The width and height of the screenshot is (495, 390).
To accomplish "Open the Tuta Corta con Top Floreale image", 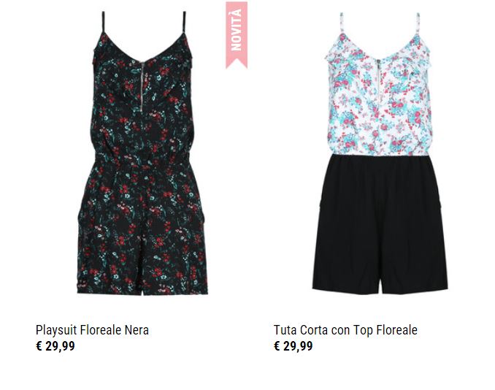I will click(x=380, y=152).
